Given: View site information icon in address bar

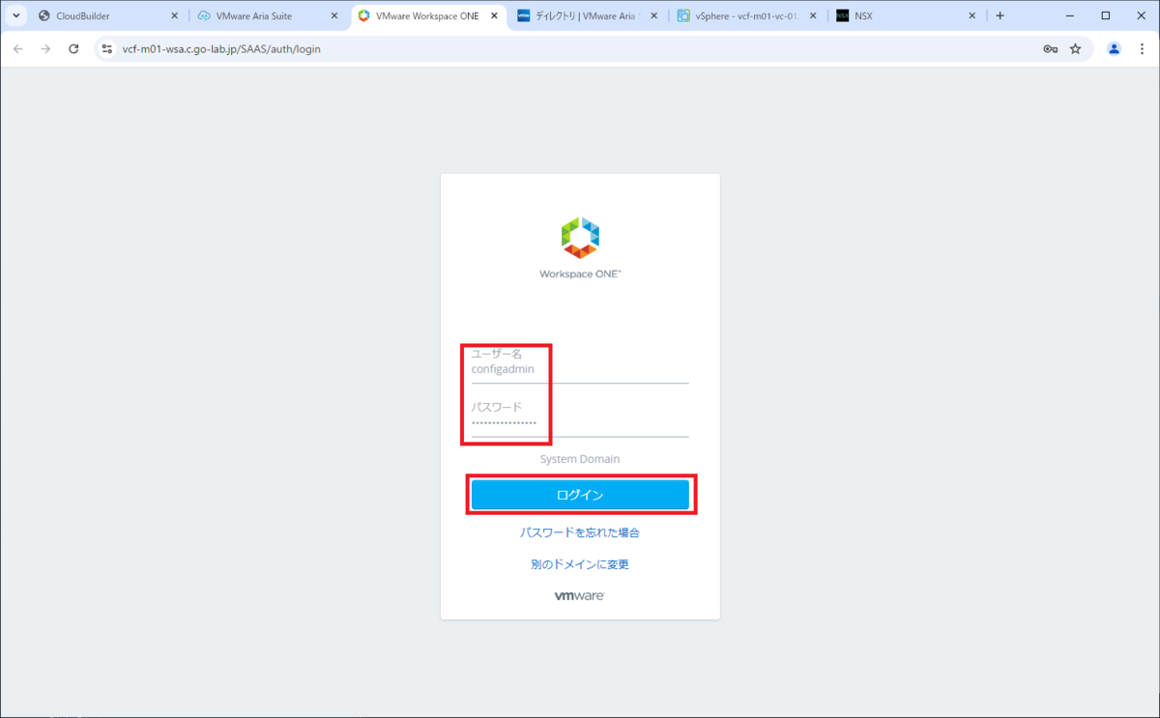Looking at the screenshot, I should tap(107, 48).
